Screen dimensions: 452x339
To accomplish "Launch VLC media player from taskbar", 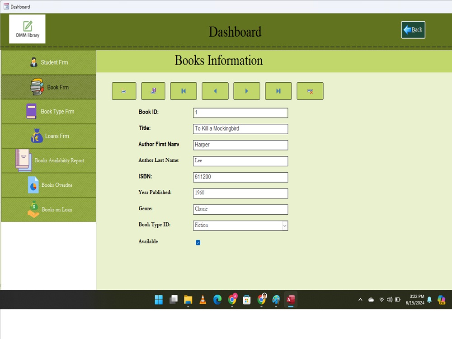I will 203,300.
